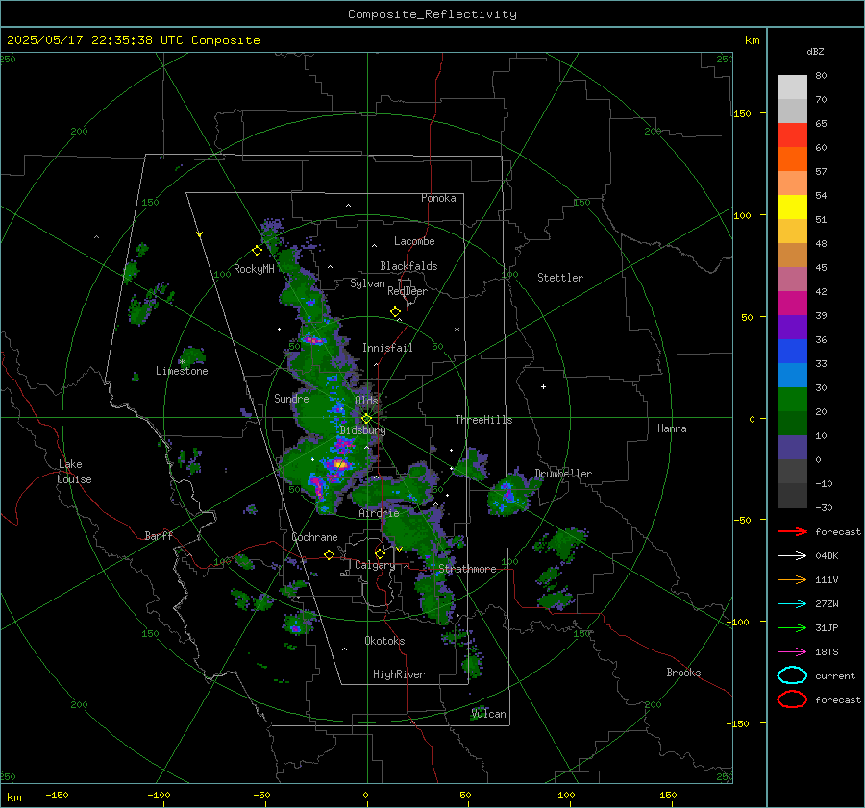Click the Innisfail city label
The height and width of the screenshot is (808, 865).
click(387, 348)
